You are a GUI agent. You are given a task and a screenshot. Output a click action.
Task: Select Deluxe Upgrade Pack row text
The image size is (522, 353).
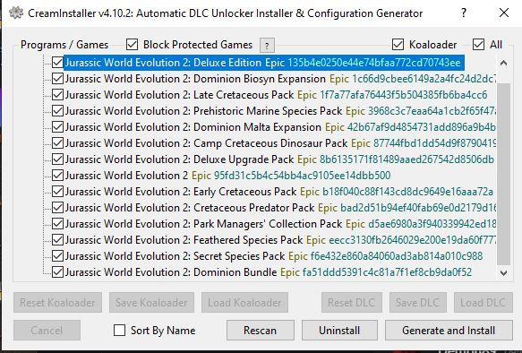click(x=279, y=159)
